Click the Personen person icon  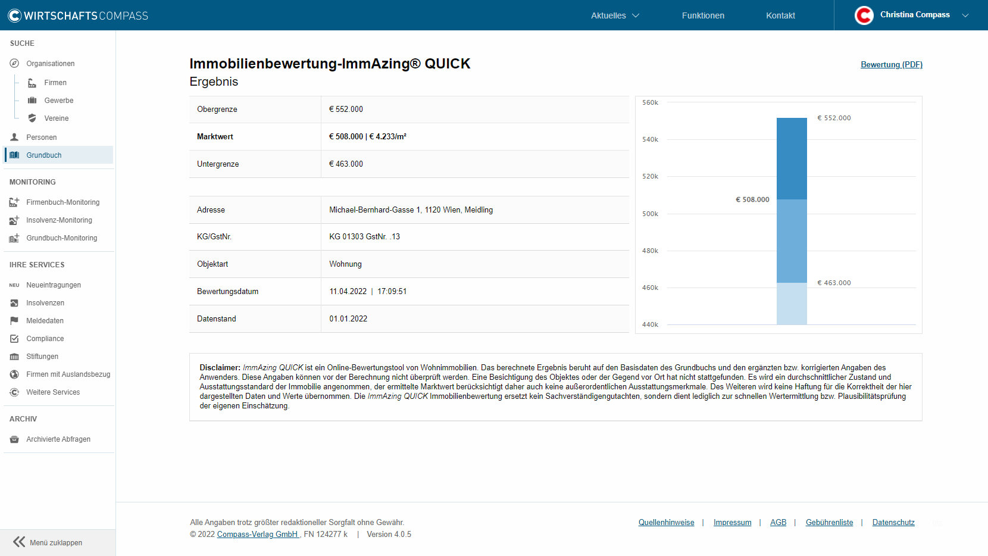[14, 137]
